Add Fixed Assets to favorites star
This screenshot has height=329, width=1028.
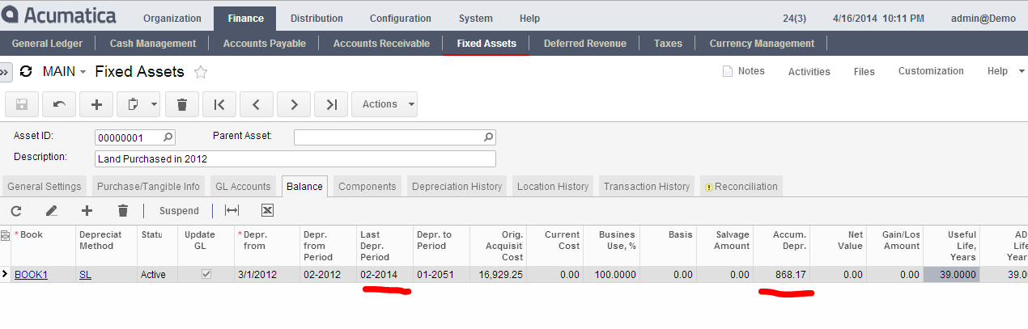(x=201, y=72)
